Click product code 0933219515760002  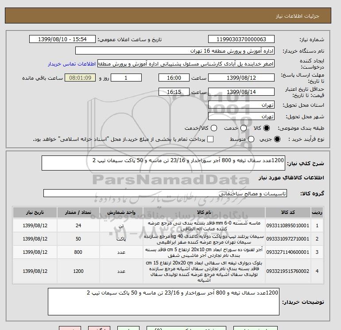click(288, 271)
